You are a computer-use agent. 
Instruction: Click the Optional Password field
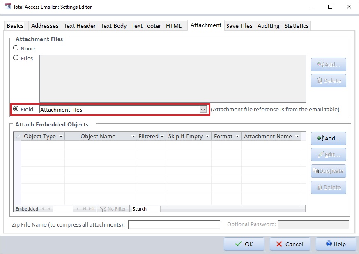coord(313,224)
